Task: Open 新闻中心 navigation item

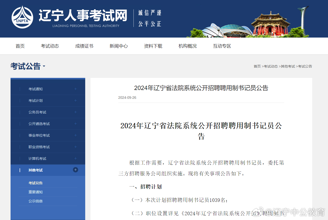Action: [119, 46]
